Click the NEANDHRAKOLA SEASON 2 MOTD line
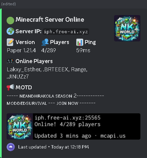Screen dimensions: 147x158 click(55, 96)
